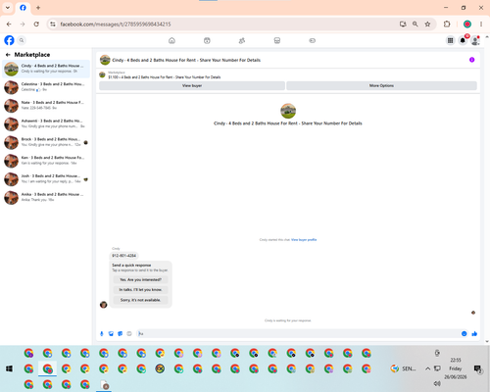Open the Marketplace tab icon in top navigation
The width and height of the screenshot is (490, 392).
coord(277,40)
